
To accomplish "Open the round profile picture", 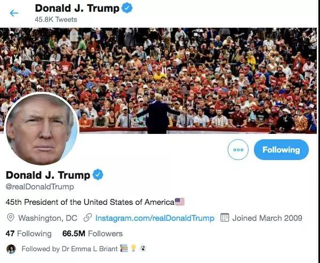I will point(42,130).
